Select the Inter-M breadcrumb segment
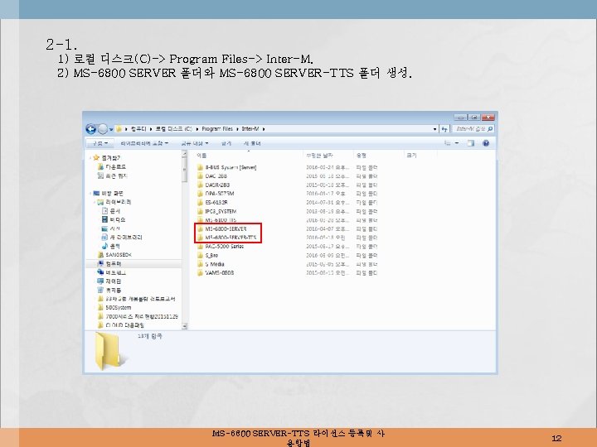This screenshot has height=447, width=597. point(250,129)
